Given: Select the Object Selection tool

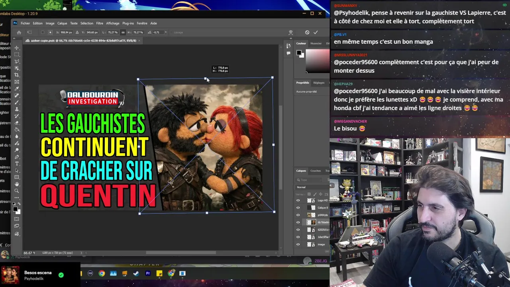Looking at the screenshot, I should coord(16,68).
